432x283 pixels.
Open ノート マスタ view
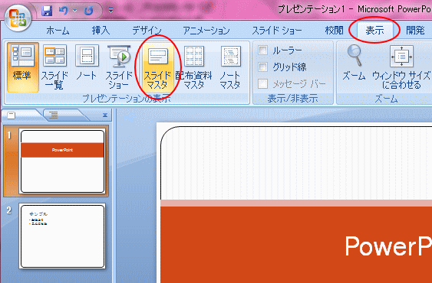point(231,67)
